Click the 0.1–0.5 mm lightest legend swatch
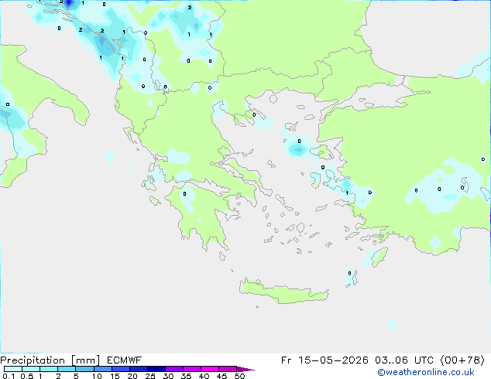The height and width of the screenshot is (379, 491). click(13, 369)
